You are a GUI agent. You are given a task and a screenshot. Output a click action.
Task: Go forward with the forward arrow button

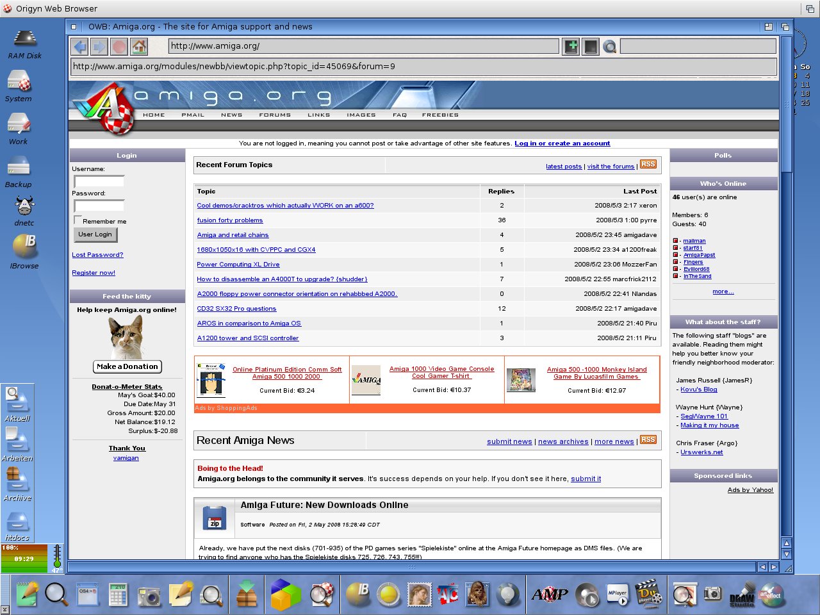point(99,46)
